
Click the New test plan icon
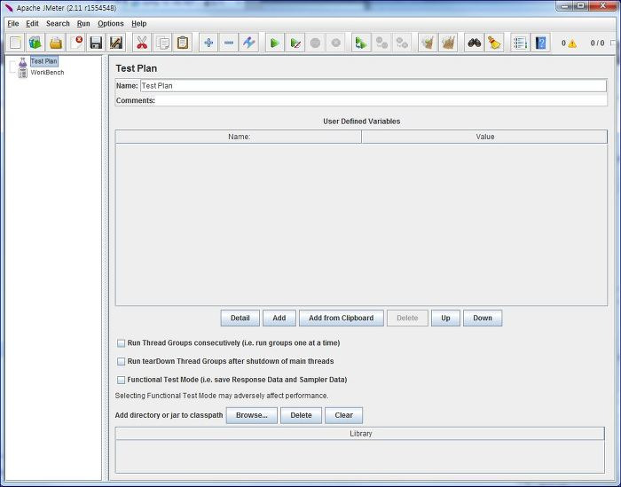[15, 43]
